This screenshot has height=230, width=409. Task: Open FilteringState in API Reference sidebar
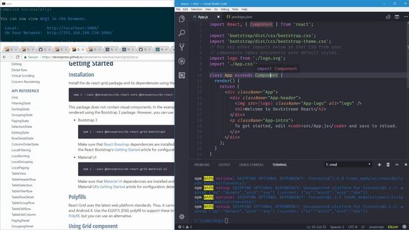[x=21, y=103]
